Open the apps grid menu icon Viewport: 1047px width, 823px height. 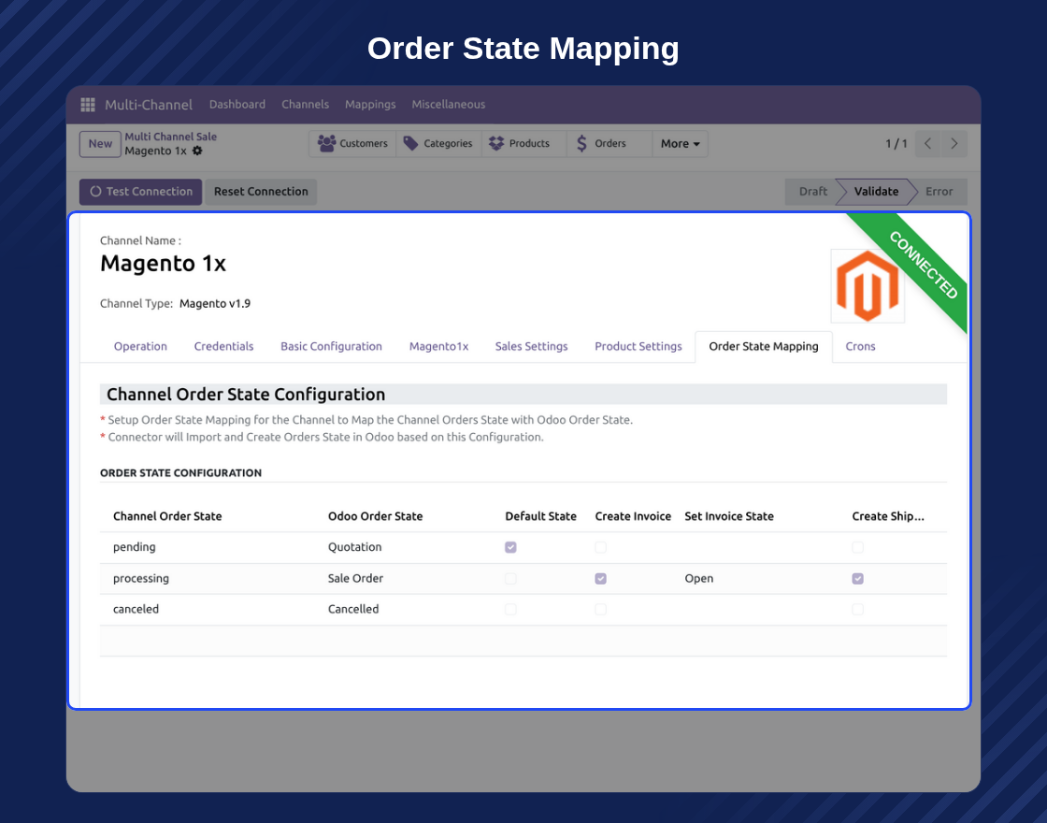(88, 104)
